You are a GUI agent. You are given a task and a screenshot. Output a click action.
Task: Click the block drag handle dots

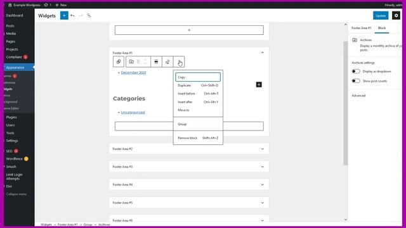pos(138,61)
